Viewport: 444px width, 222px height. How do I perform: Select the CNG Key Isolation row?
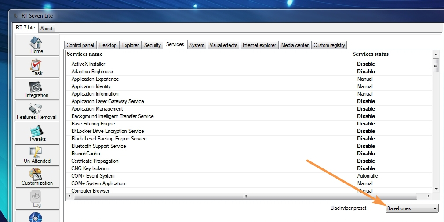249,168
